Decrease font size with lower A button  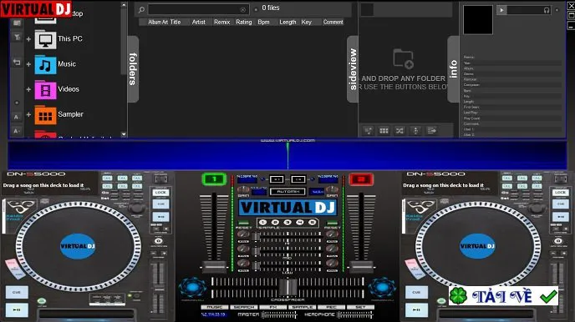(17, 131)
